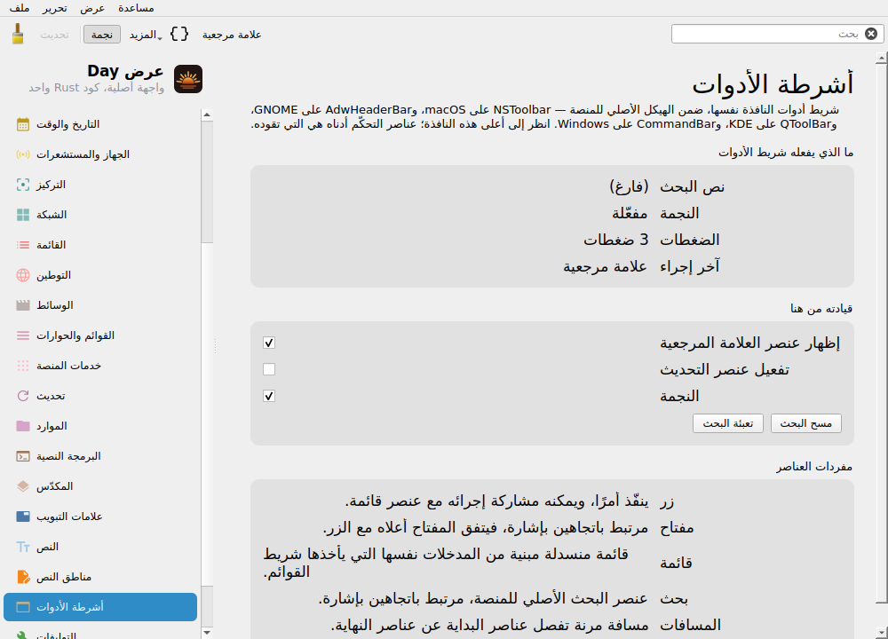This screenshot has width=888, height=639.
Task: Click علامة مرجعية toolbar item
Action: 232,35
